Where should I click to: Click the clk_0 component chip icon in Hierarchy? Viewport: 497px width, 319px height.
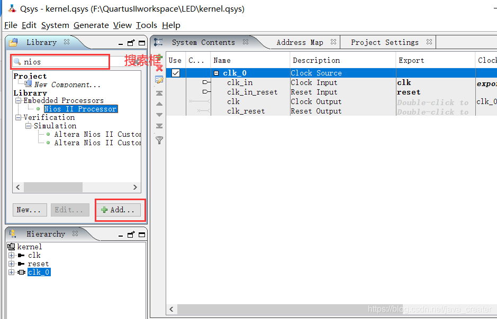coord(21,272)
